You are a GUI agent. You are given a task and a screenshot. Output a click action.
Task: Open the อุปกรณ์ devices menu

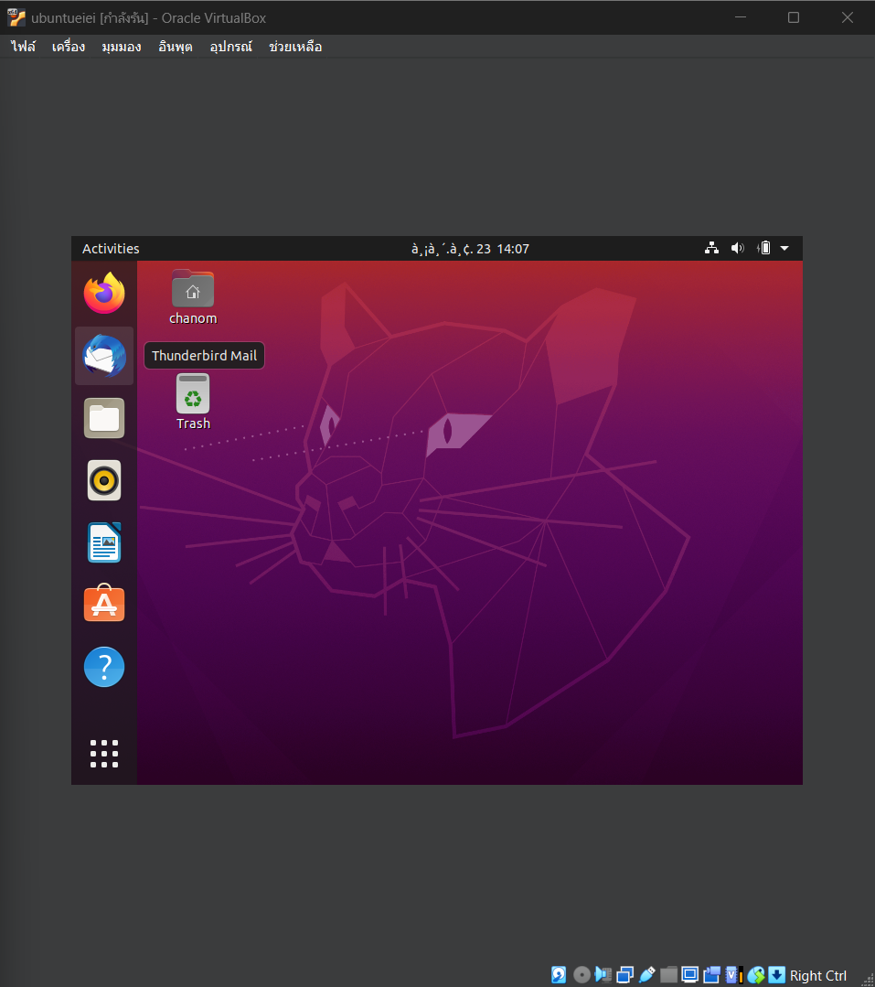(x=230, y=46)
